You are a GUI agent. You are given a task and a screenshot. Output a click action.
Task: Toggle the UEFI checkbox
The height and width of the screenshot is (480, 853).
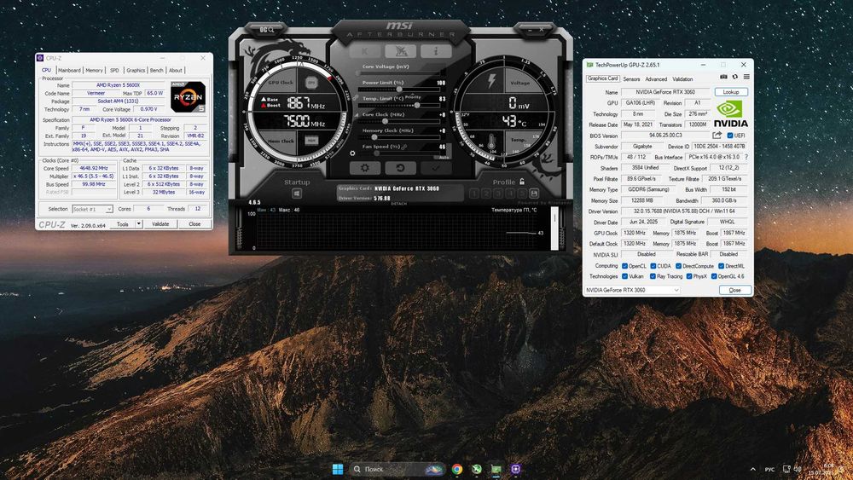[729, 135]
